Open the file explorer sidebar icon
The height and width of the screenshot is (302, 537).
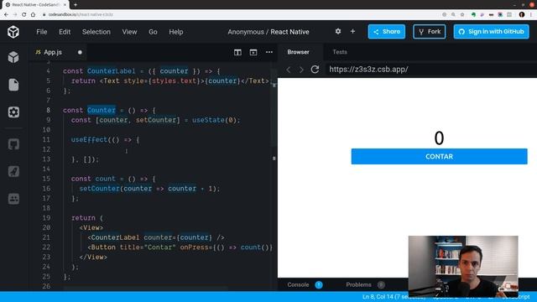13,85
